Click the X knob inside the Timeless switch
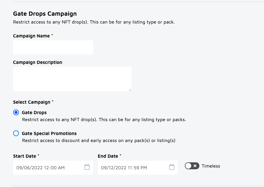 point(195,166)
